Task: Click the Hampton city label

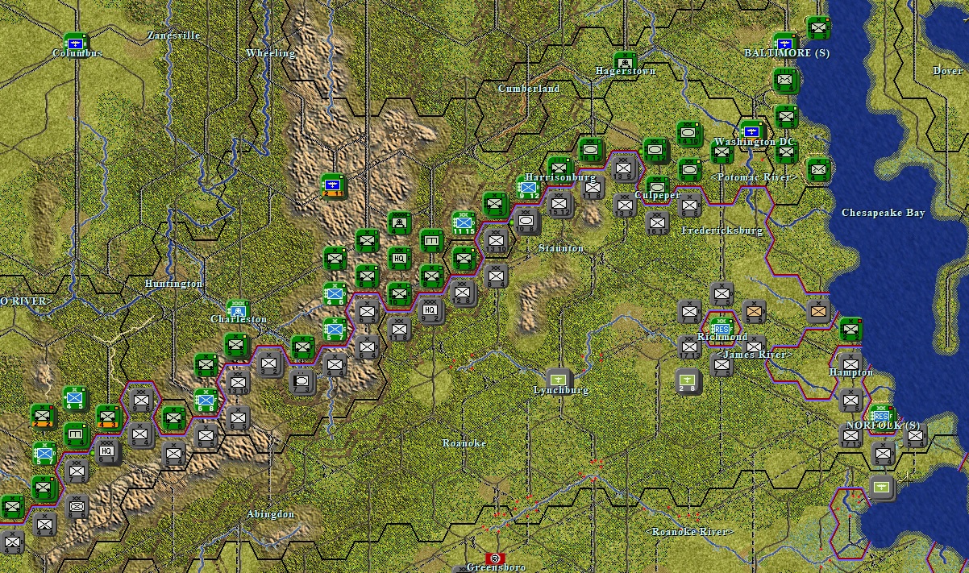Action: pos(851,372)
